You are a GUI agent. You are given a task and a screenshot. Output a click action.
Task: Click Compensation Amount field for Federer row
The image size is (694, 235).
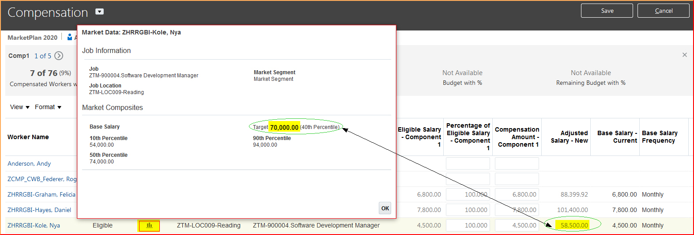pos(517,179)
